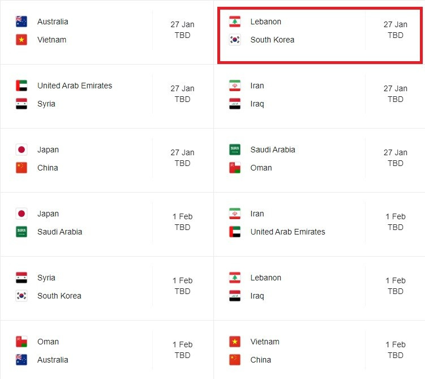Click United Arab Emirates flag versus Syria
The width and height of the screenshot is (425, 379).
pos(22,86)
